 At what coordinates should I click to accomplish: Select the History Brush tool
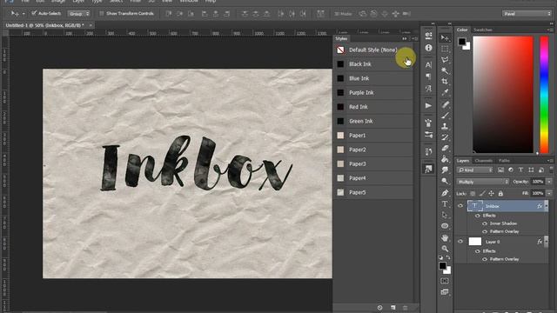pyautogui.click(x=445, y=137)
